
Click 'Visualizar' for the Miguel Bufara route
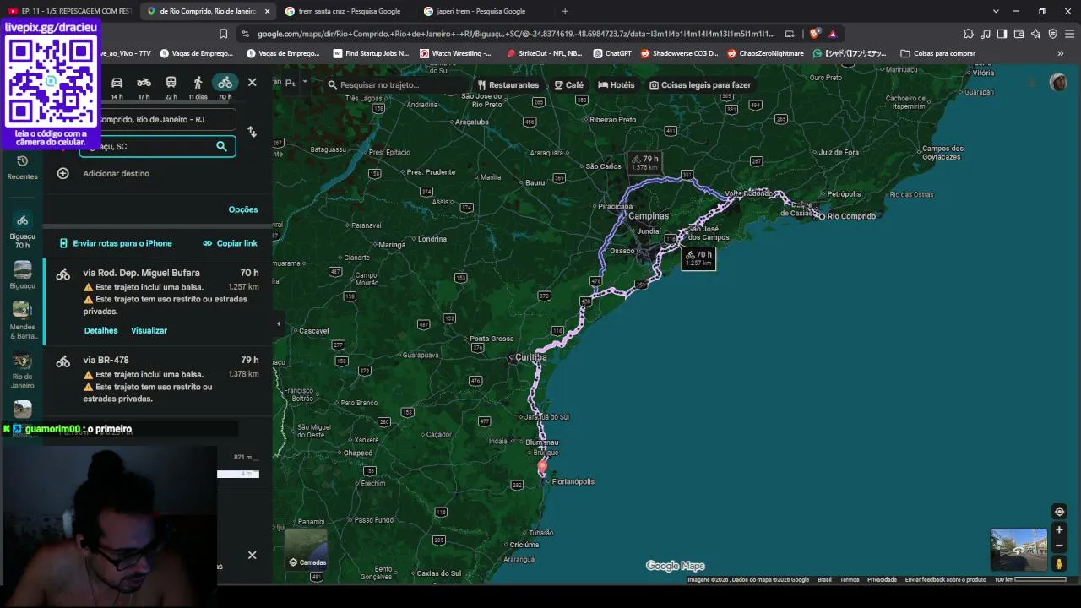(x=149, y=330)
